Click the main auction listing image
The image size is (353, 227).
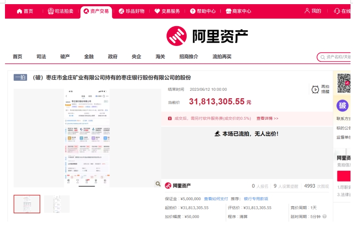point(87,138)
